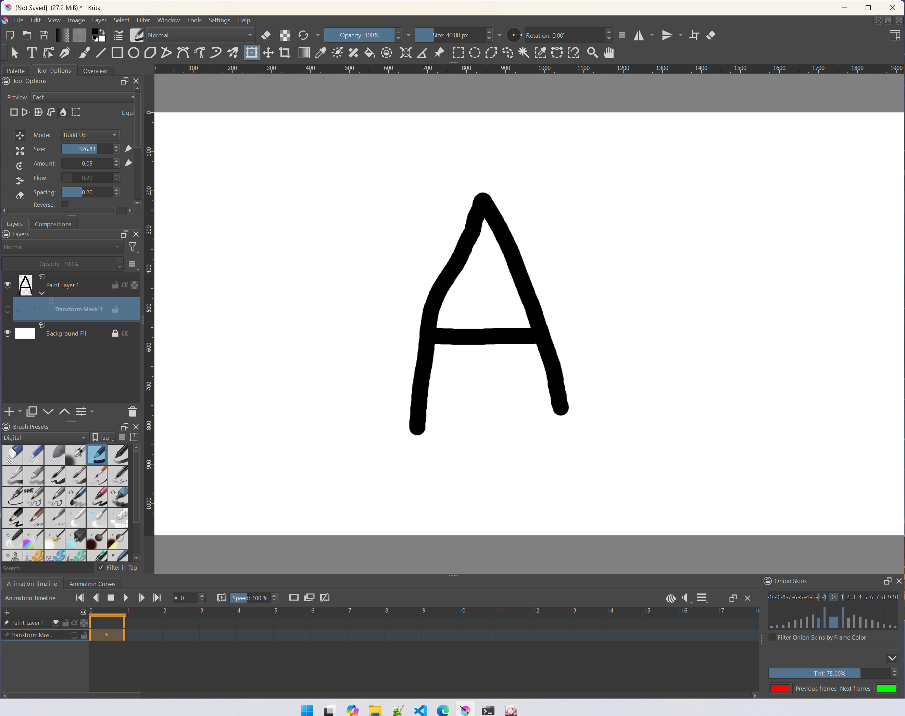The image size is (905, 716).
Task: Switch to the Animation Curves tab
Action: [x=92, y=584]
